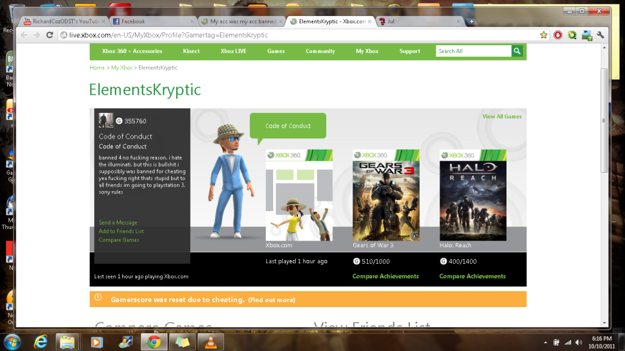
Task: Bookmark page with the star icon
Action: [544, 35]
